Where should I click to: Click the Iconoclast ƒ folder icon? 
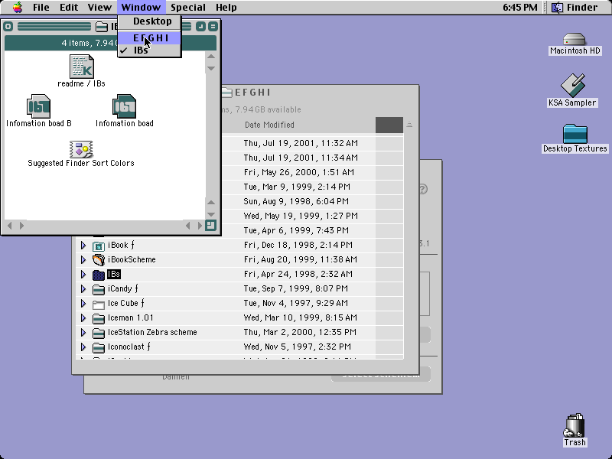99,347
